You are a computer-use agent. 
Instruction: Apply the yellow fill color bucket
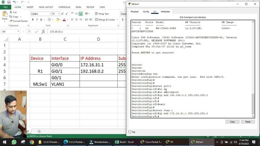point(58,20)
